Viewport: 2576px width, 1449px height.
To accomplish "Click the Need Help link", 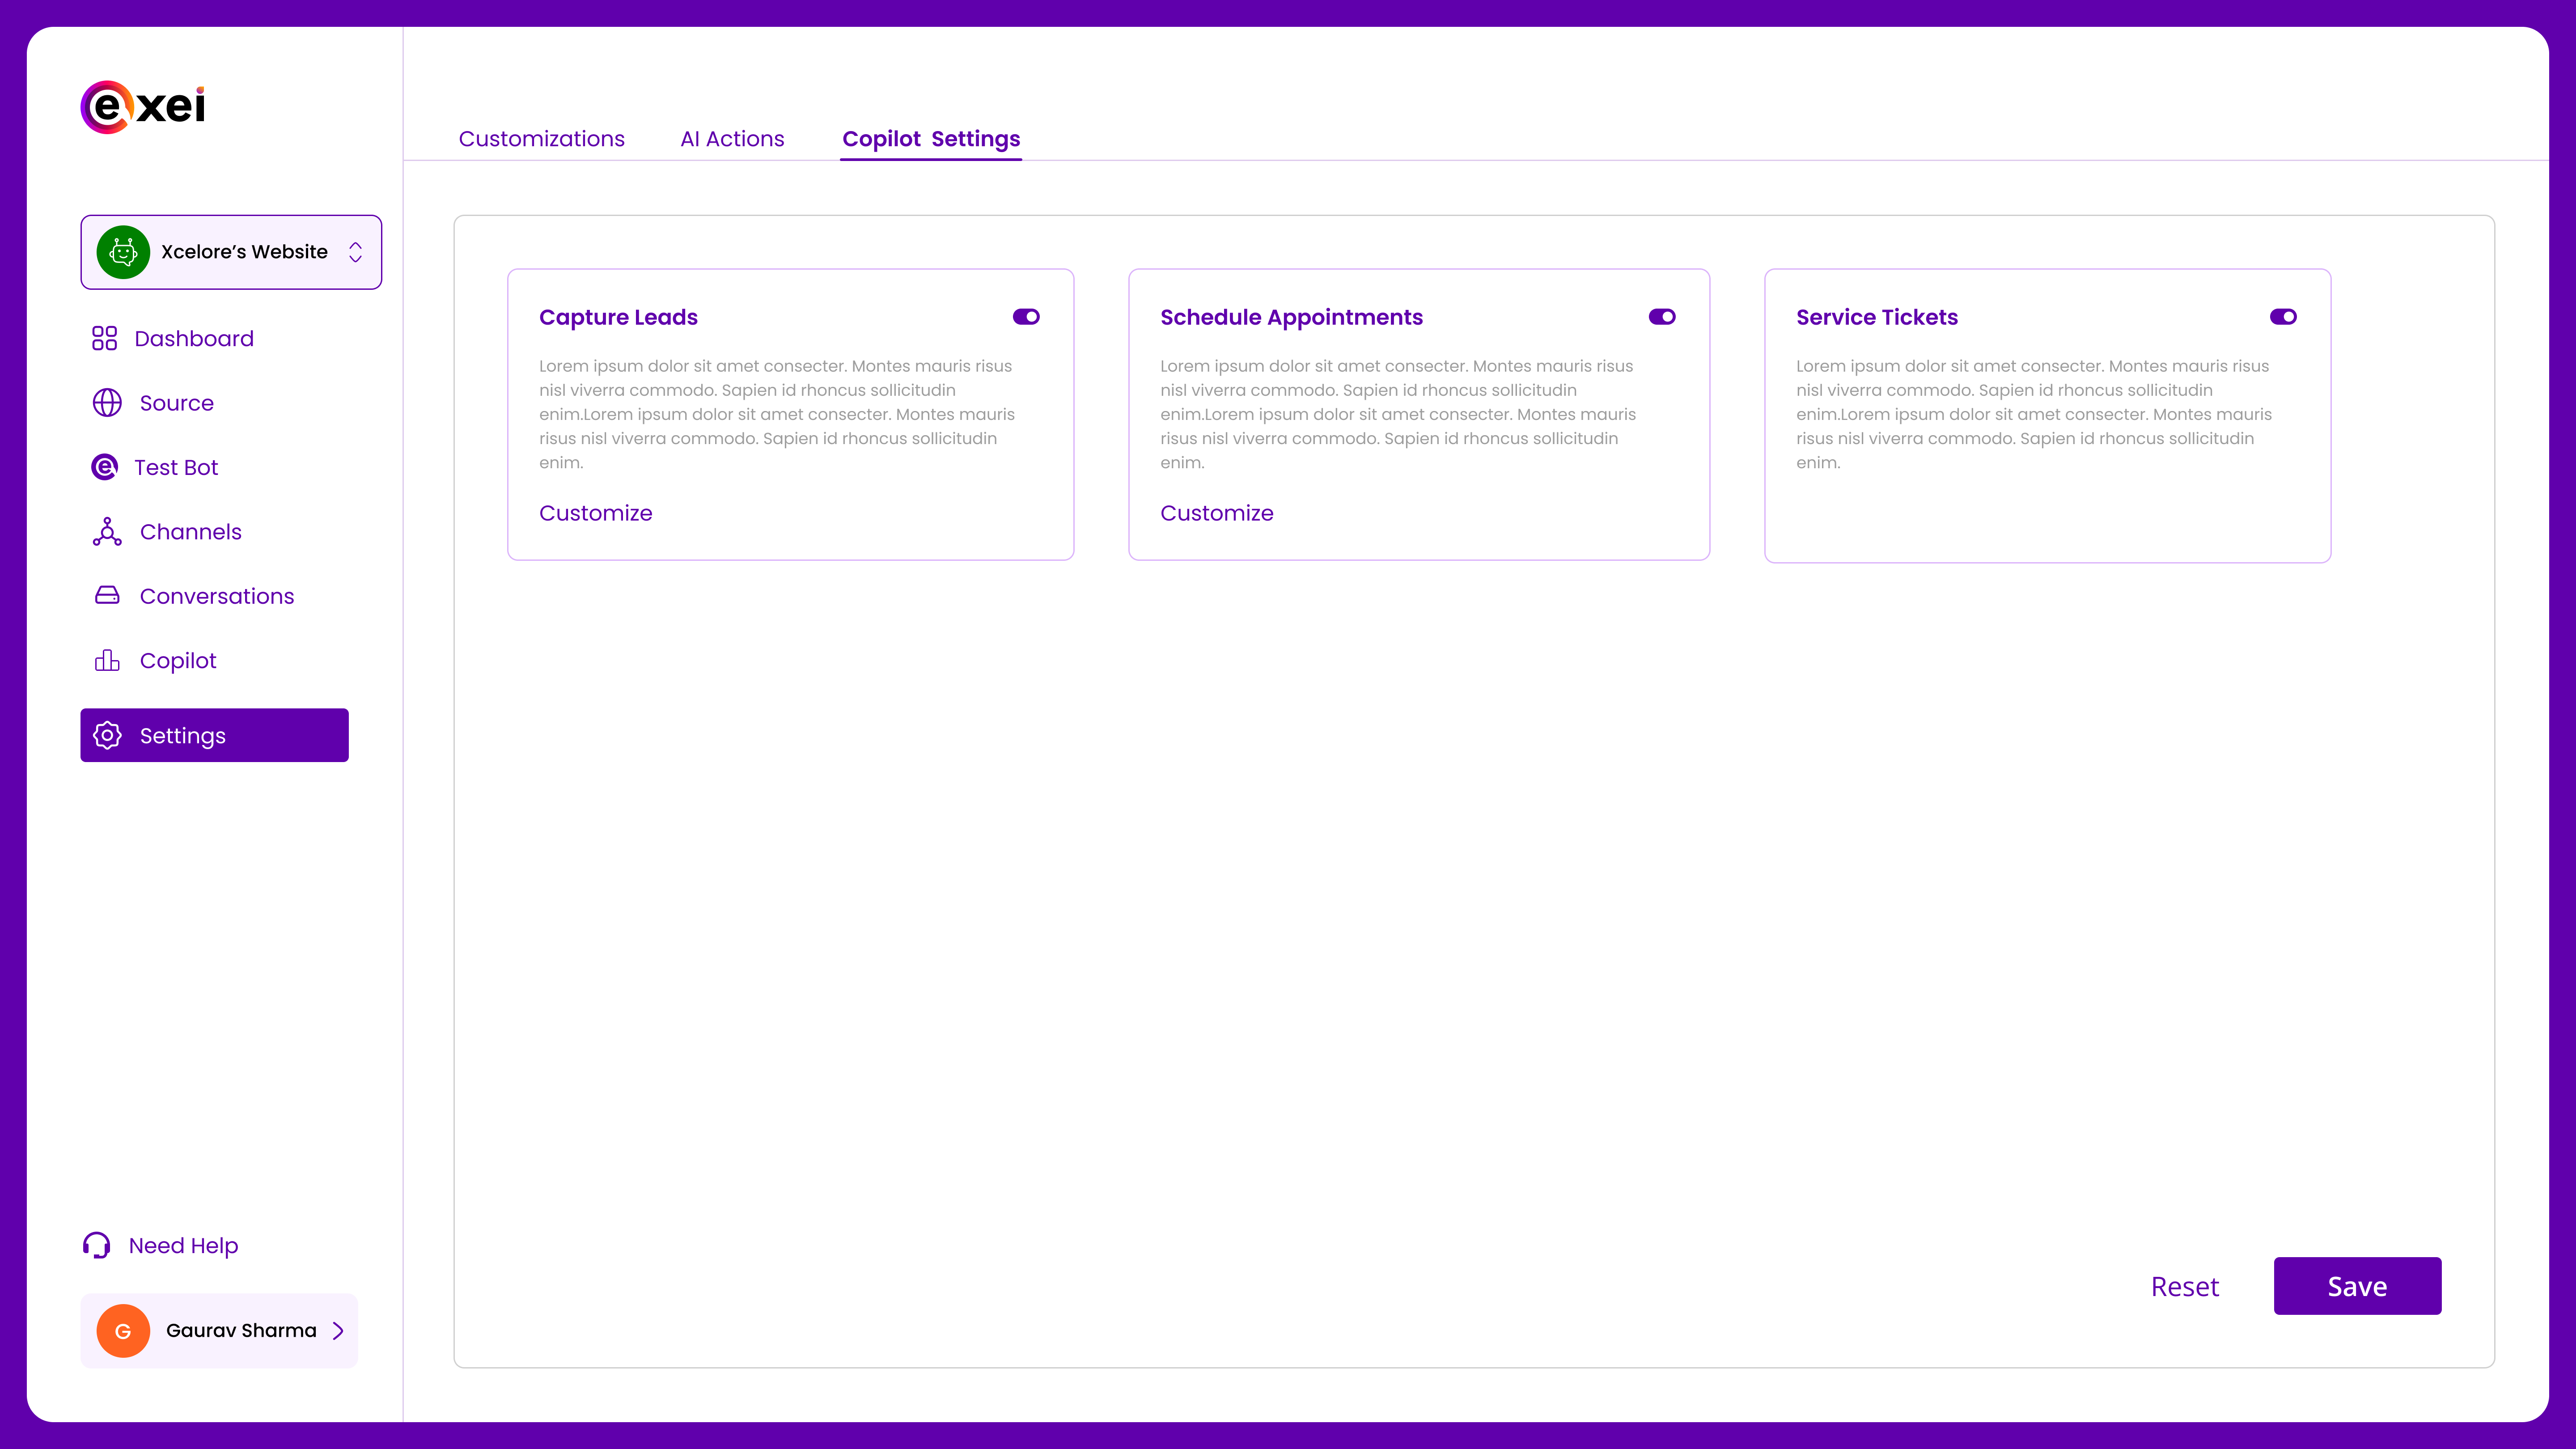I will (x=183, y=1245).
